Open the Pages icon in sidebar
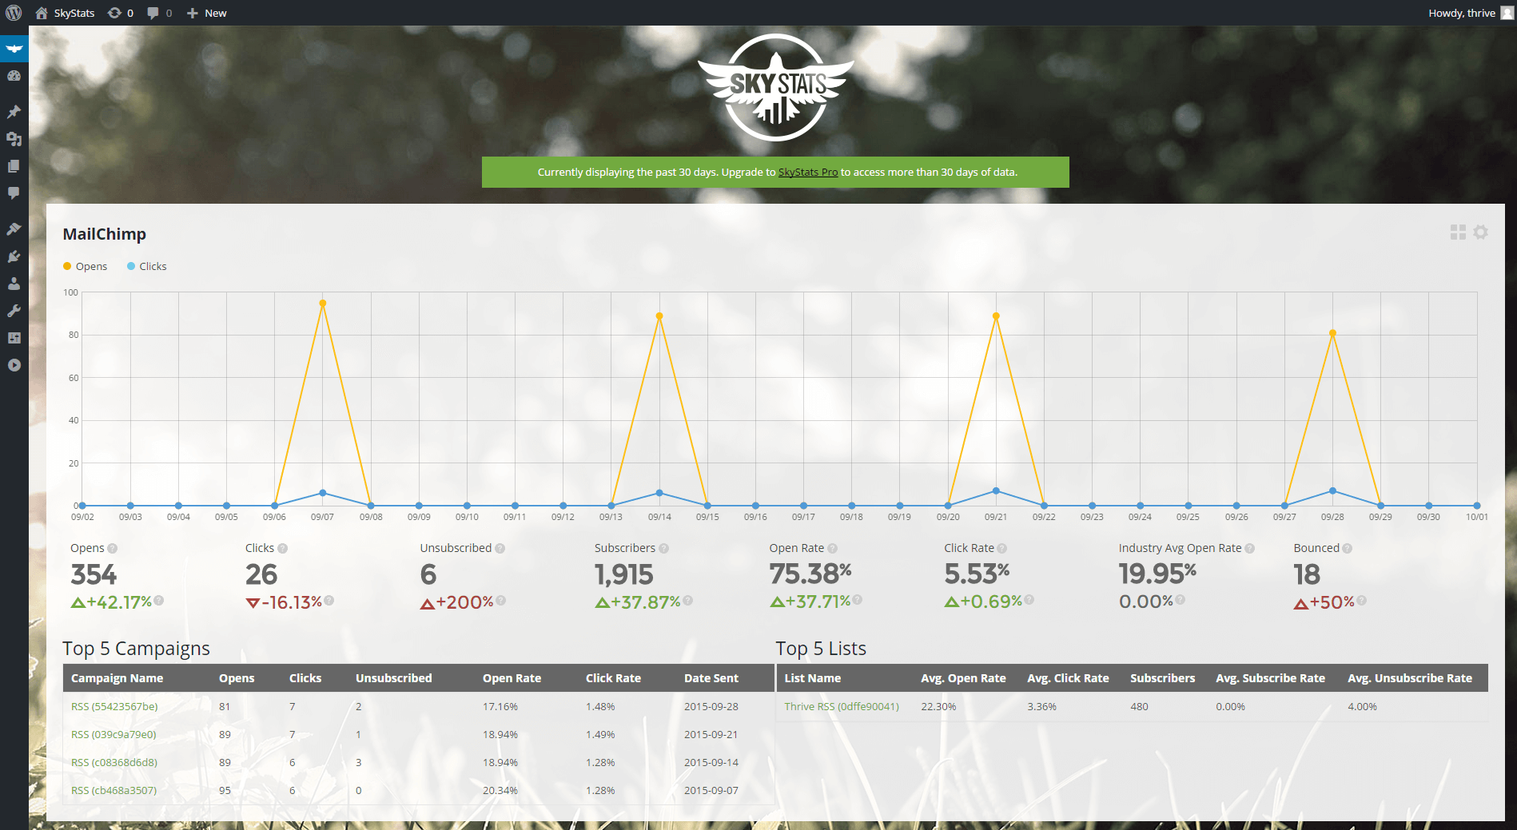Screen dimensions: 1517x830 click(14, 166)
